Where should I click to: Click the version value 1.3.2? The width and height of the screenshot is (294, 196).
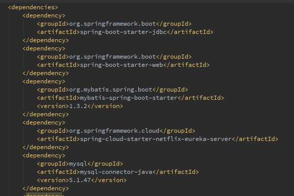point(78,106)
